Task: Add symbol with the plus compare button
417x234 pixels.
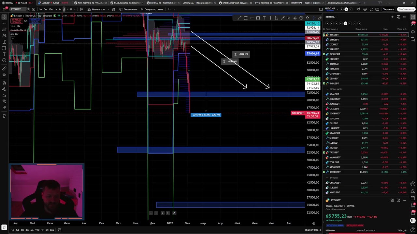Action: pyautogui.click(x=34, y=9)
